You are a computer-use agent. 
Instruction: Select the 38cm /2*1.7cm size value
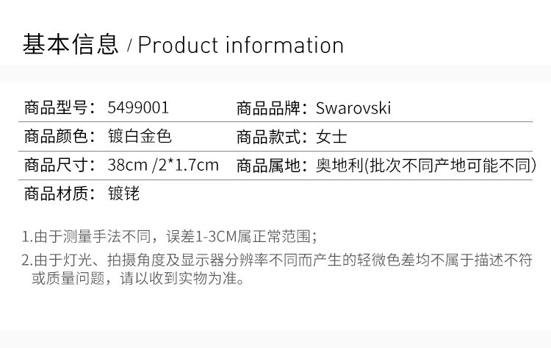coord(163,165)
